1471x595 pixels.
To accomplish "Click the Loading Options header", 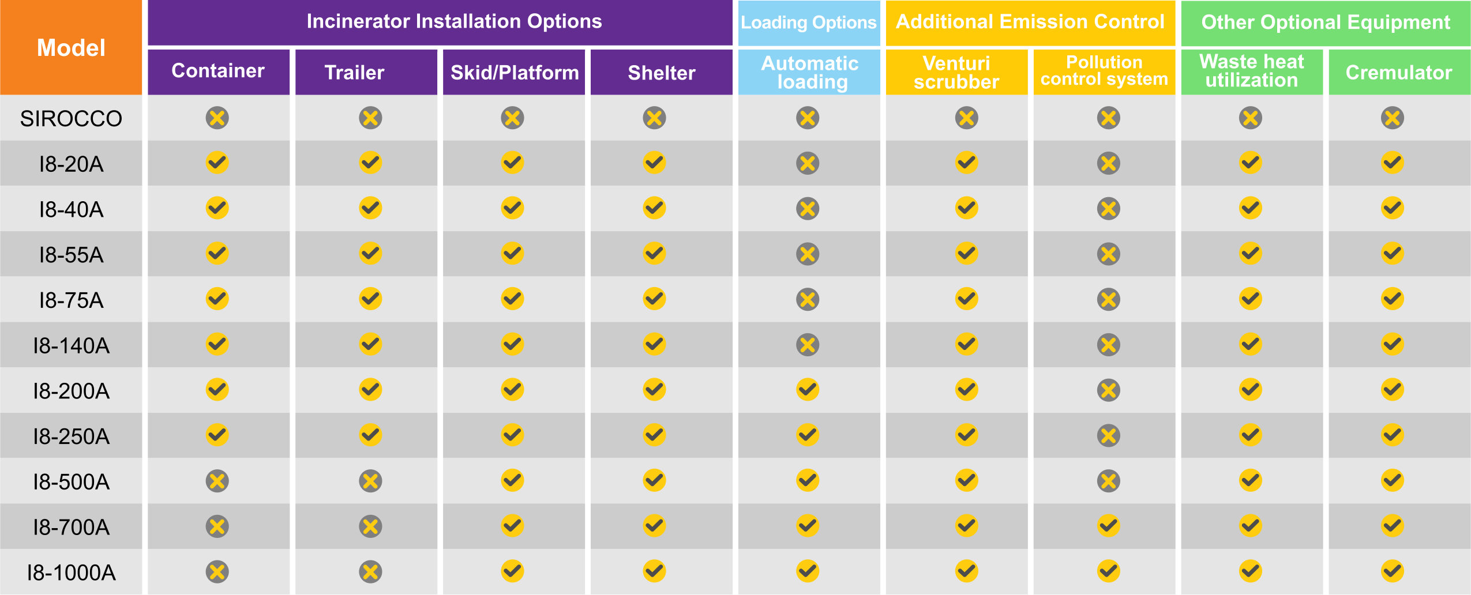I will (x=809, y=23).
